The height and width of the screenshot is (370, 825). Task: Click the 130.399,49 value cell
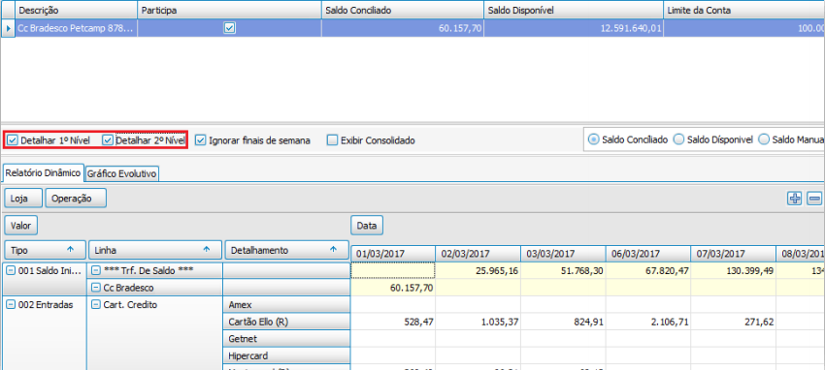[x=734, y=271]
